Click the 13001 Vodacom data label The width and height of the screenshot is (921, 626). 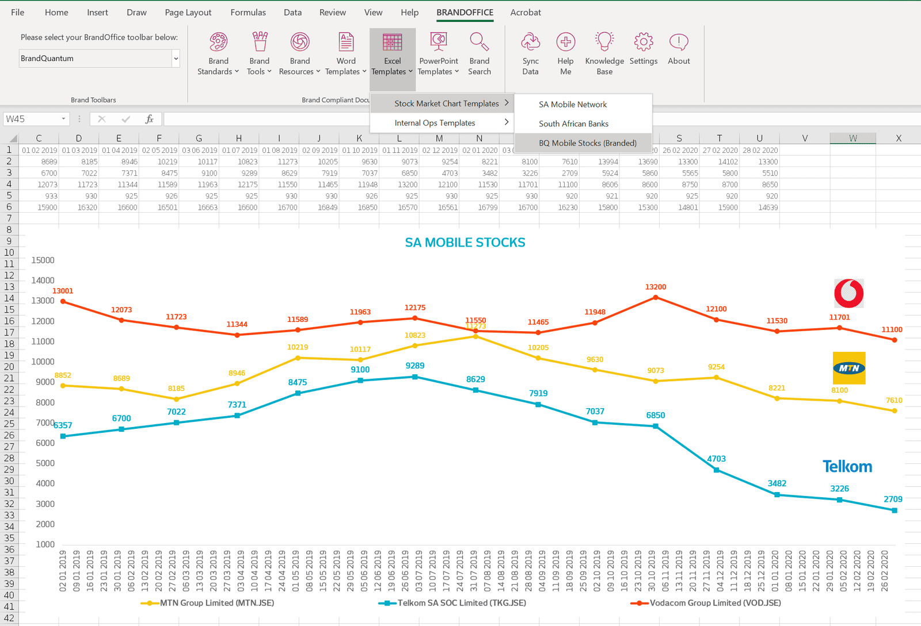63,291
